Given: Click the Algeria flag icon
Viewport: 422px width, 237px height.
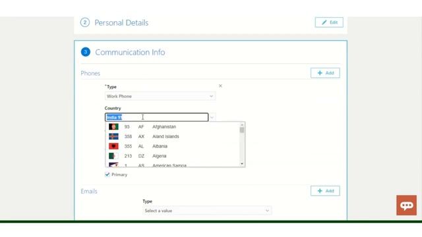Looking at the screenshot, I should click(113, 156).
